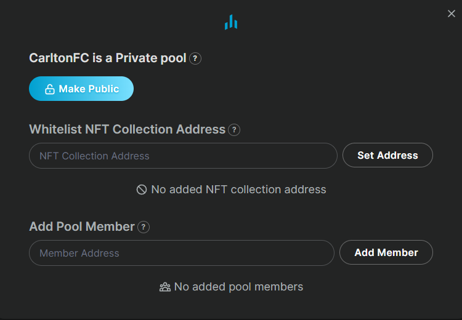Click the 'No added pool members' text
The width and height of the screenshot is (462, 320).
[238, 287]
